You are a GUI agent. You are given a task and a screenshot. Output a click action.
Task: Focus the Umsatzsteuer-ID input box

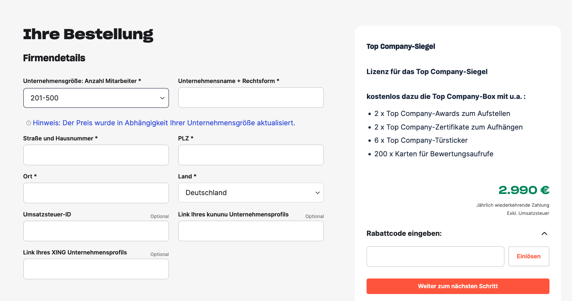[96, 231]
